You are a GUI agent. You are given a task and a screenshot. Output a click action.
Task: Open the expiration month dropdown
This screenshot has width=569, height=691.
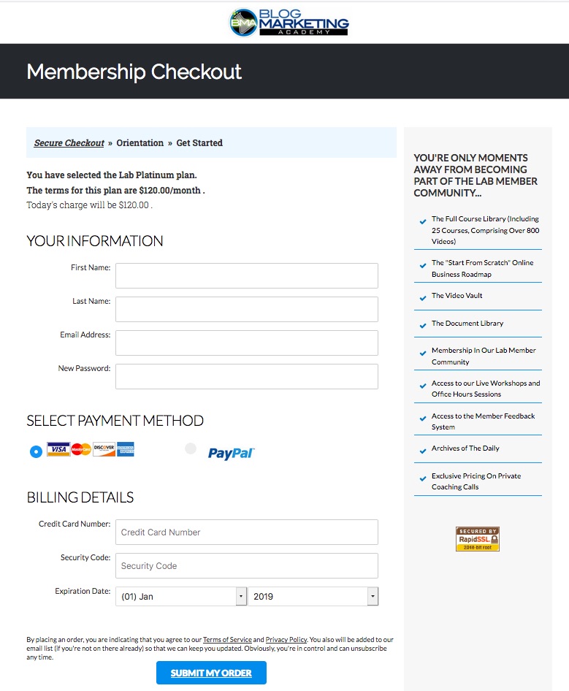[181, 596]
